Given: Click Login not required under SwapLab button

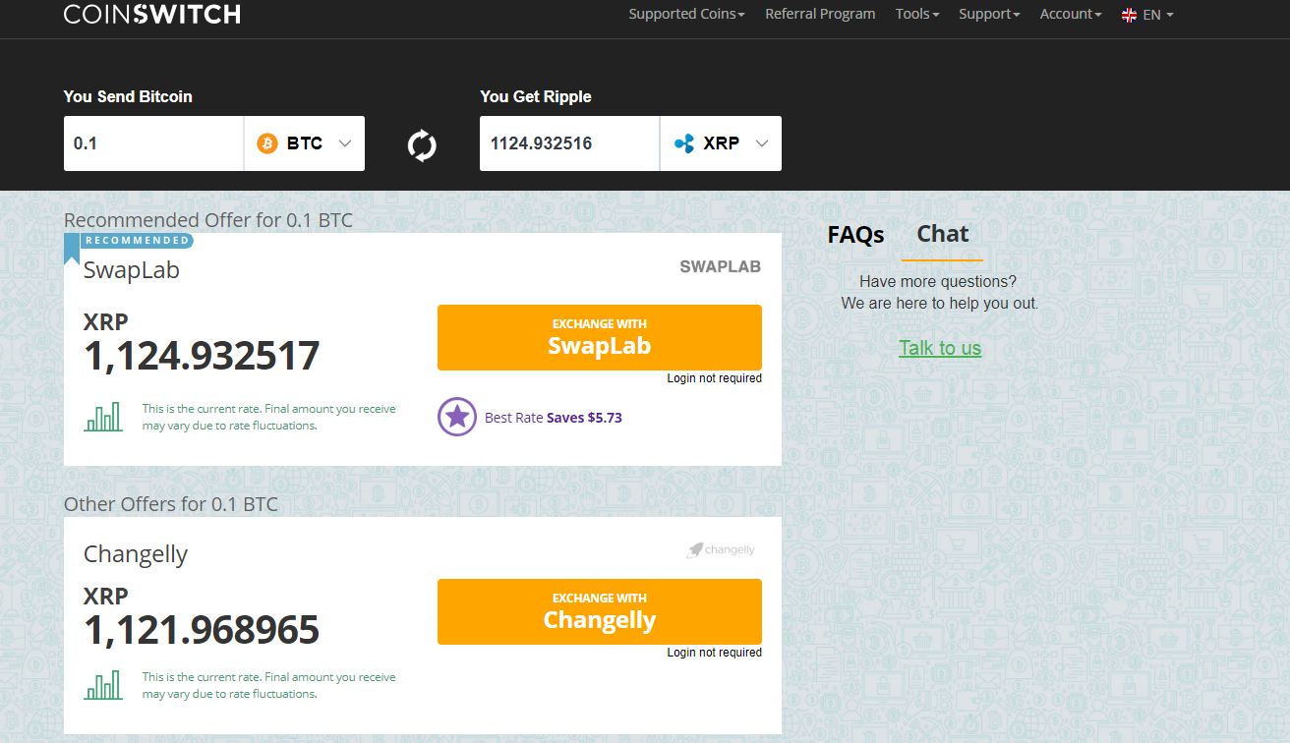Looking at the screenshot, I should click(715, 378).
